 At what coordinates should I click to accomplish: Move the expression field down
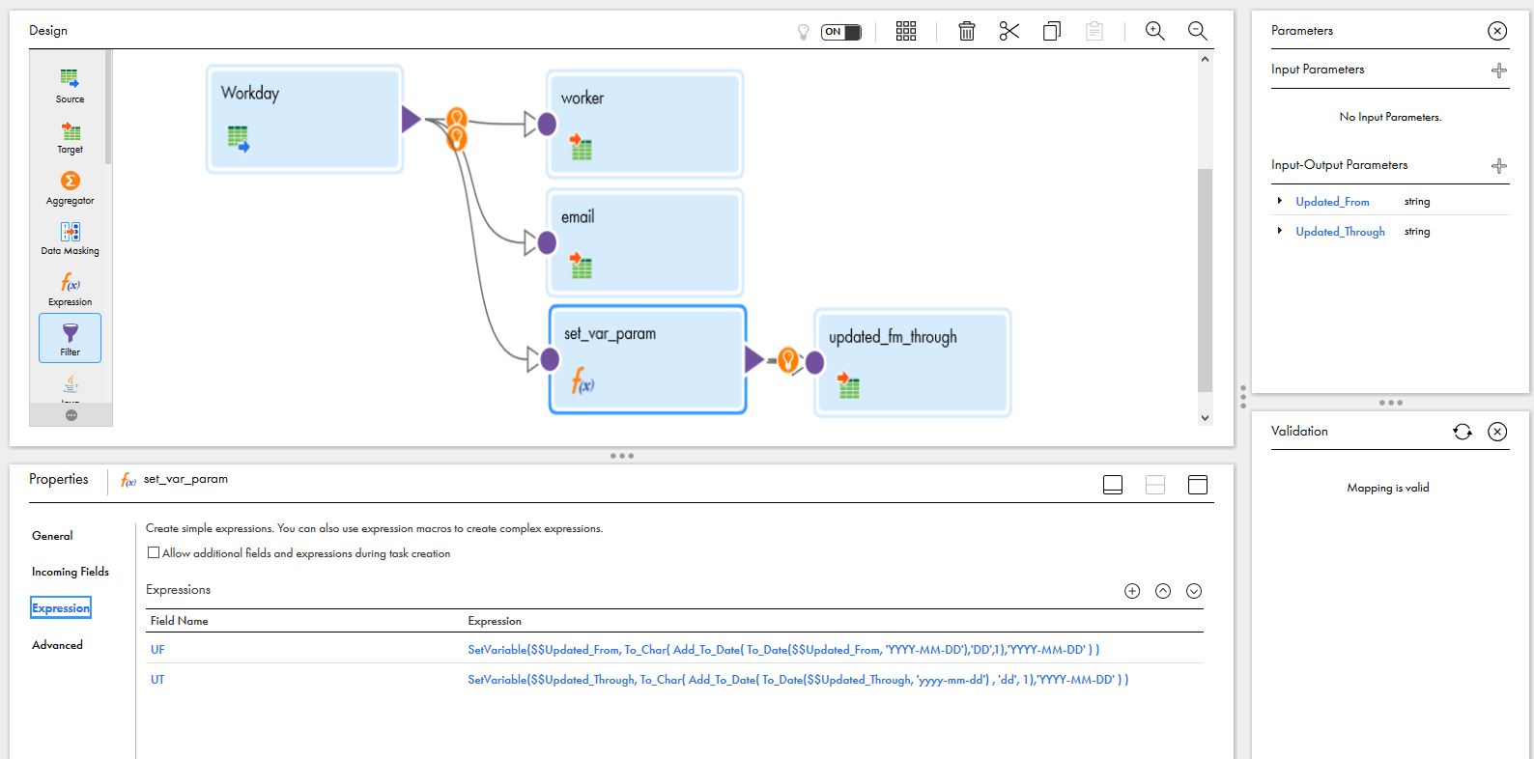(x=1194, y=591)
